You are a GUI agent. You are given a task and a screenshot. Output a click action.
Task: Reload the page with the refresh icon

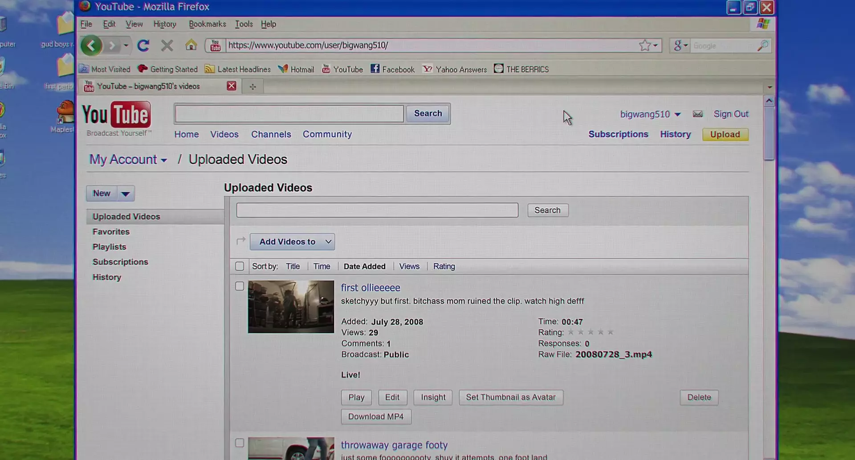tap(143, 45)
